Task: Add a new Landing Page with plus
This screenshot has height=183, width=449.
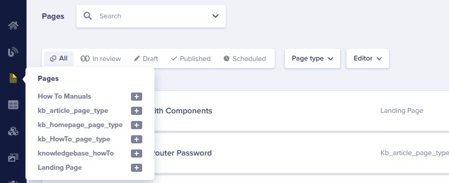Action: point(137,168)
